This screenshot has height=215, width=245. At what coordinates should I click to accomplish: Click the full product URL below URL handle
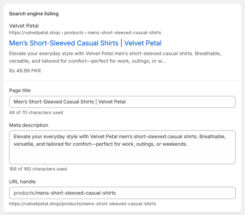tap(83, 204)
